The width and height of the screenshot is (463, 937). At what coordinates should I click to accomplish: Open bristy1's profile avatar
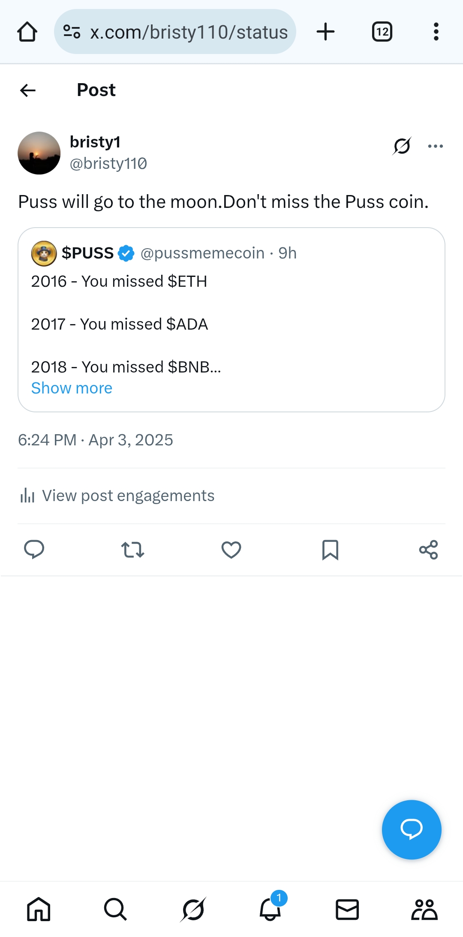39,153
